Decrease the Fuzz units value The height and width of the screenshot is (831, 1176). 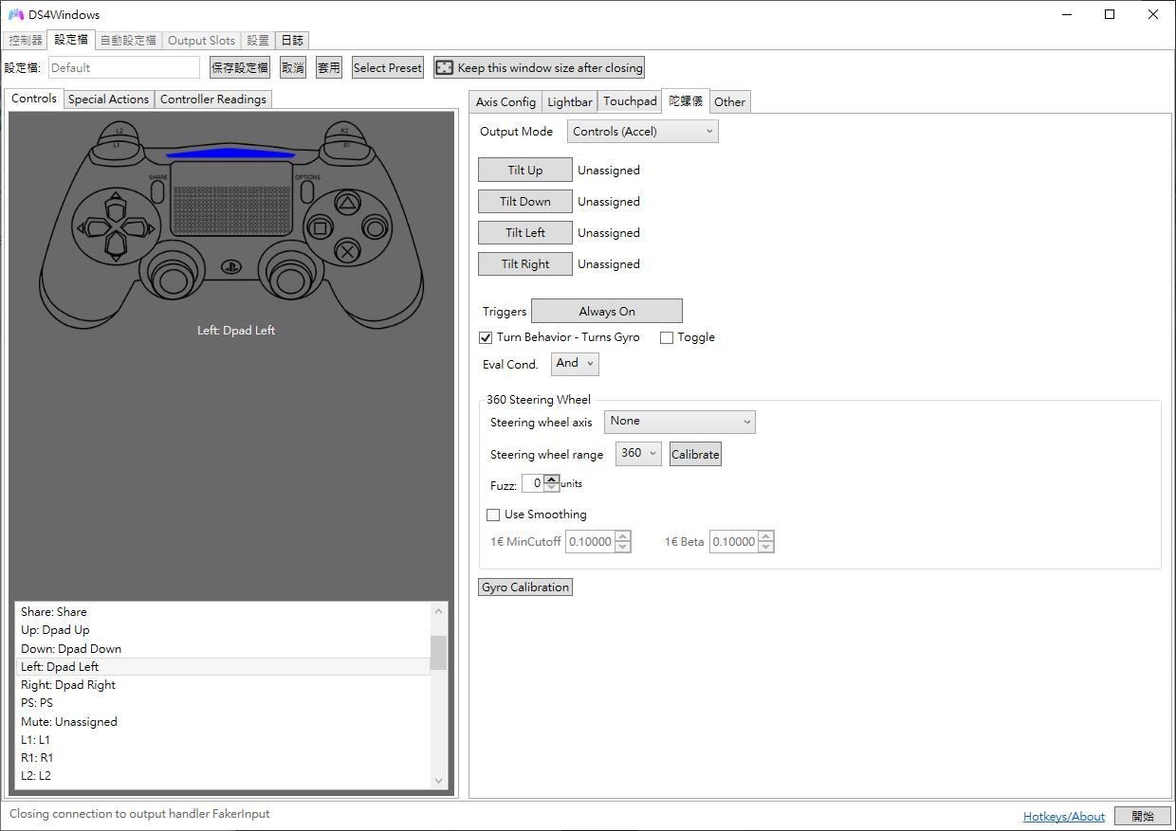click(x=552, y=488)
